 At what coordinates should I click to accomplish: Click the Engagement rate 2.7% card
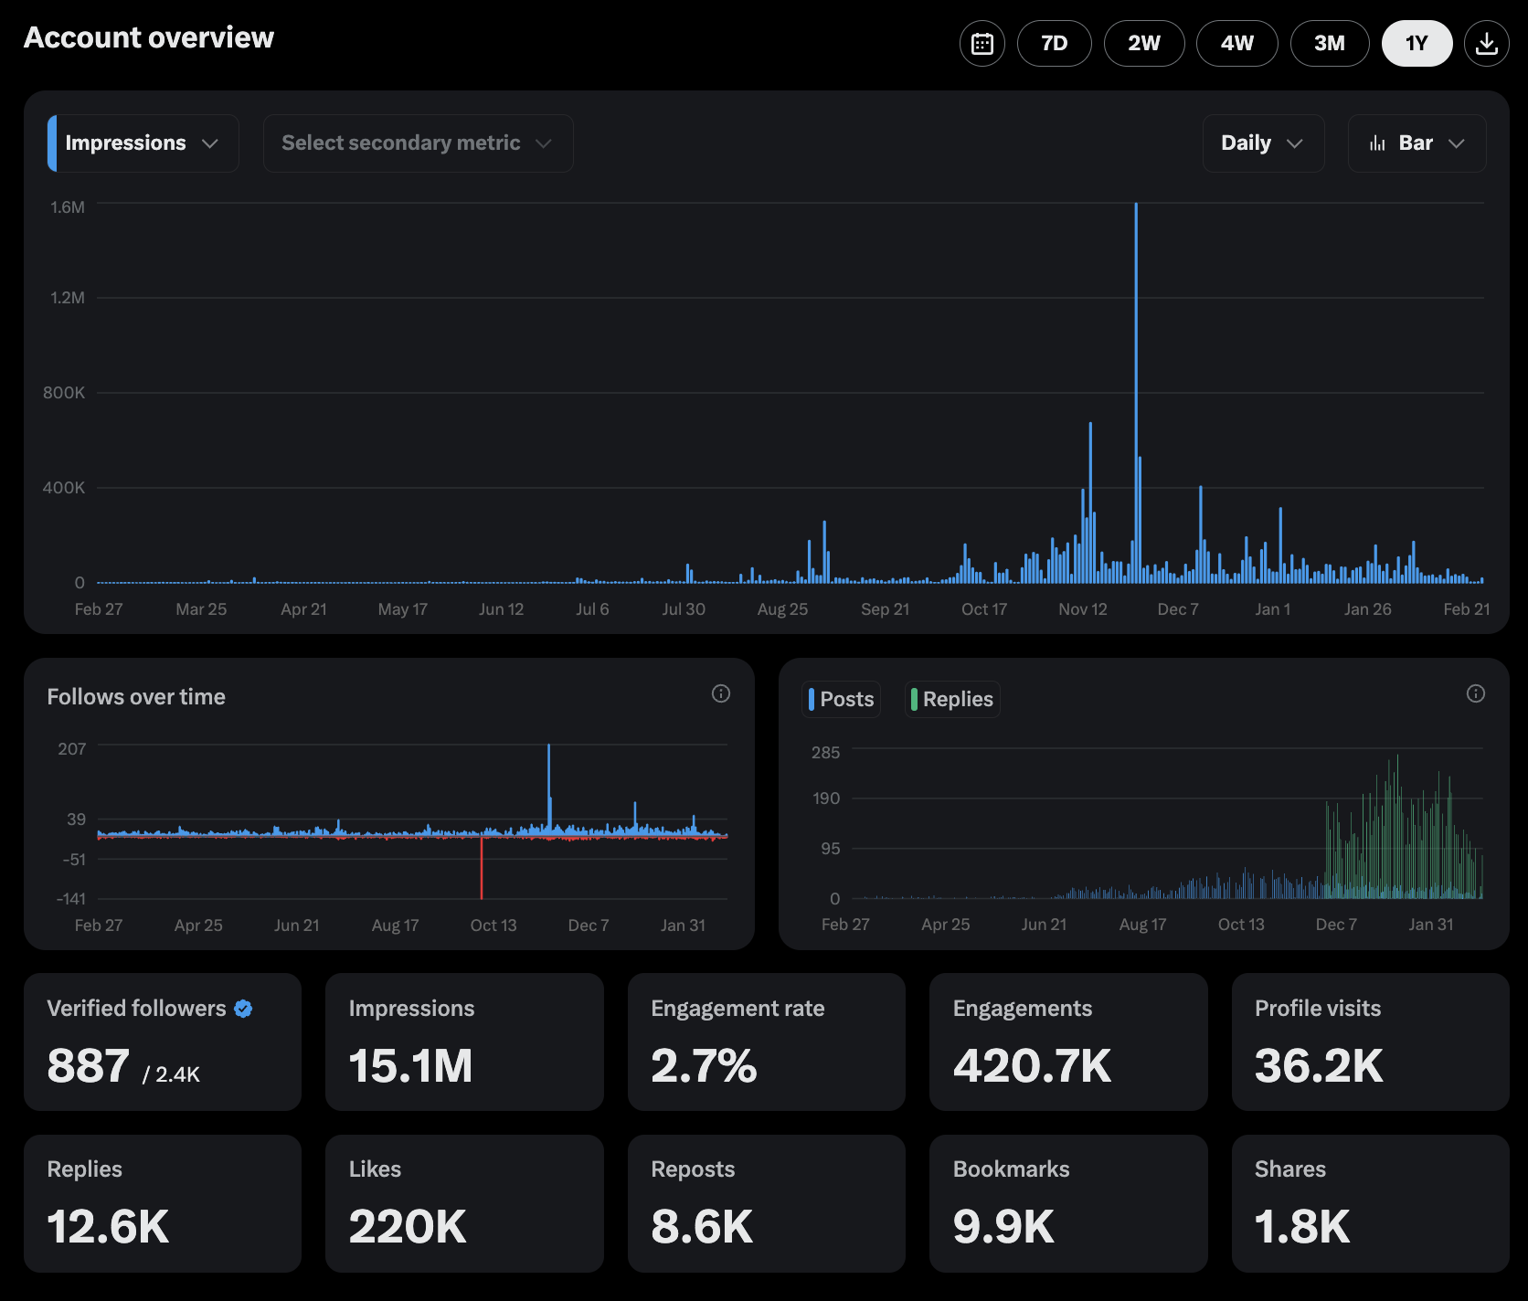click(767, 1042)
